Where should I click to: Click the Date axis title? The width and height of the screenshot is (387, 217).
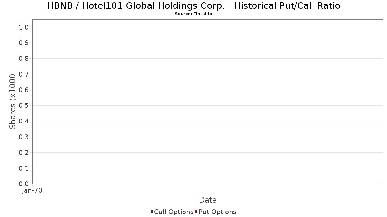pyautogui.click(x=208, y=200)
